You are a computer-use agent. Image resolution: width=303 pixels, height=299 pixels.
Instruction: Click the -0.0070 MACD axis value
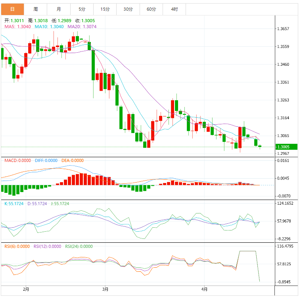click(284, 196)
